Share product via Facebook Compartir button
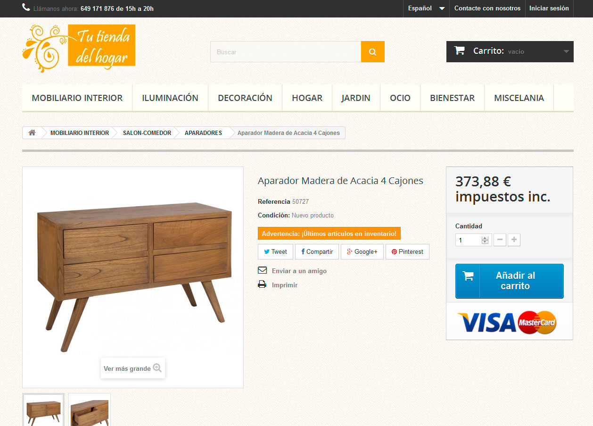Image resolution: width=593 pixels, height=426 pixels. tap(317, 251)
